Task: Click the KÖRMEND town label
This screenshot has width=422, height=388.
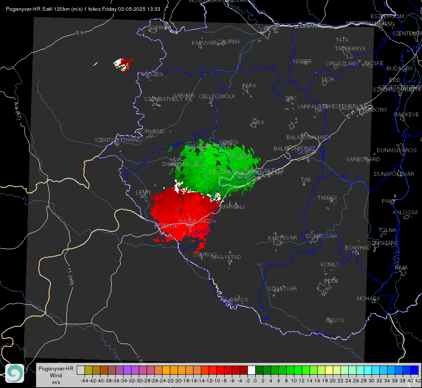Action: (151, 131)
